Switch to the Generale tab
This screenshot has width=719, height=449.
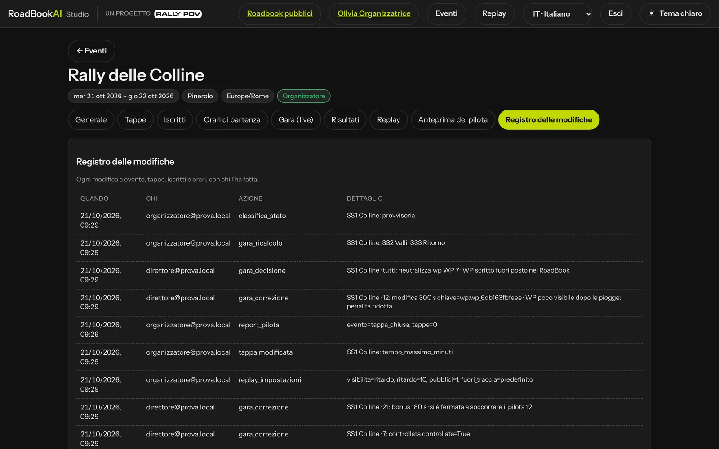[x=91, y=120]
